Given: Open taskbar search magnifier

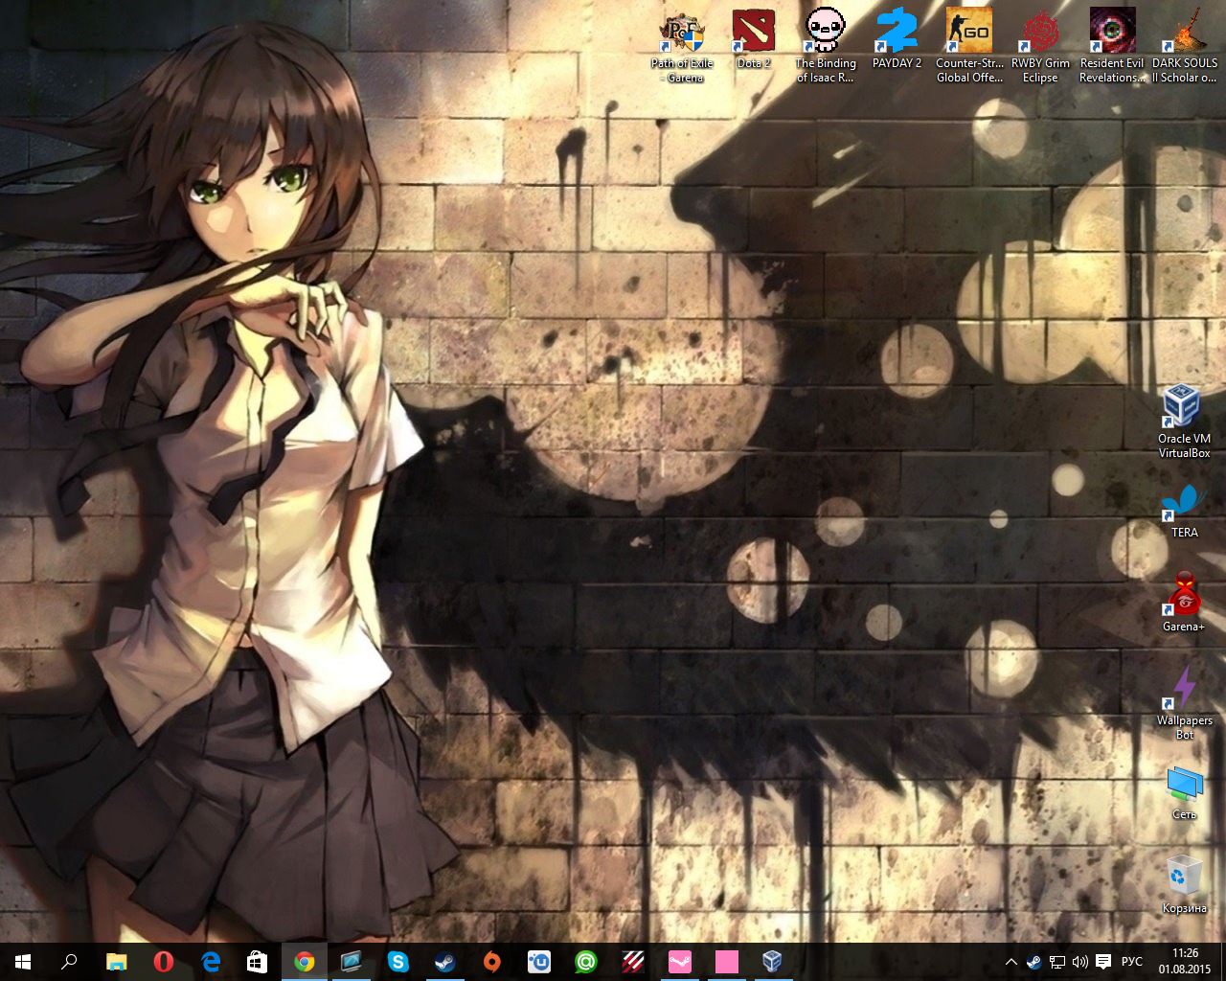Looking at the screenshot, I should 69,962.
